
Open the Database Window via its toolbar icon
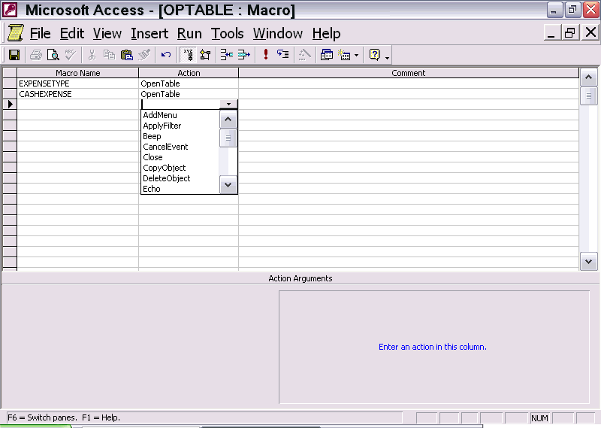(327, 55)
